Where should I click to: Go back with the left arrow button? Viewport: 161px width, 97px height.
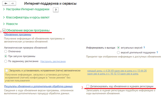6,3
